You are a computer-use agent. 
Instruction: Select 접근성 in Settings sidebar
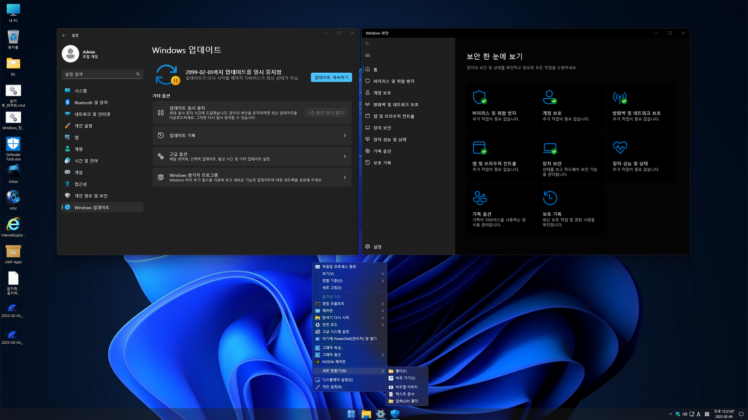[102, 184]
